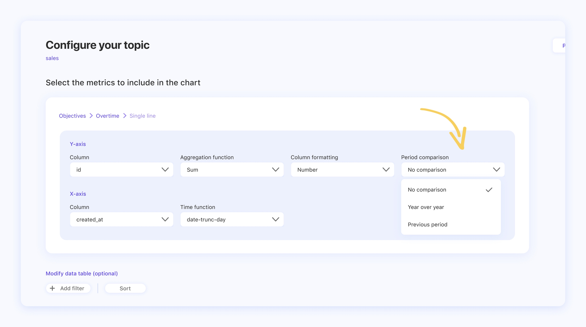Click the chevron arrow in created_at dropdown
Screen dimensions: 586x327
165,219
